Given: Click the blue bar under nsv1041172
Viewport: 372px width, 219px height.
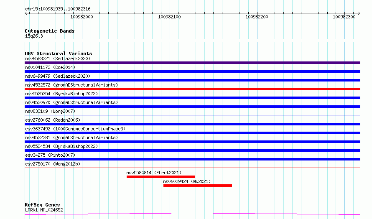Looking at the screenshot, I should (192, 71).
